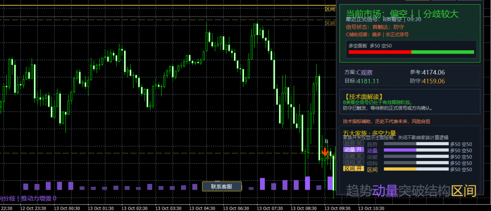This screenshot has width=491, height=211.
Task: Toggle the 突破 关 family switch
Action: (x=353, y=156)
